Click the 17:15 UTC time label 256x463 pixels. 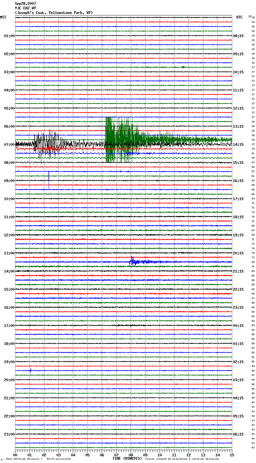point(238,199)
